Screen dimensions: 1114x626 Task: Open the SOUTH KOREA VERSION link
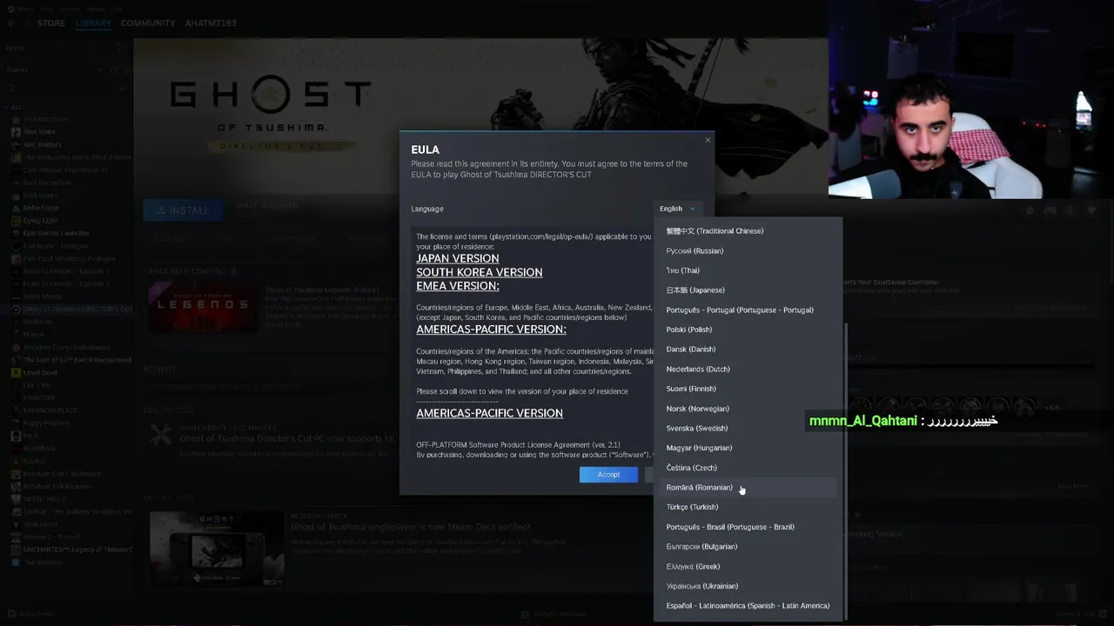[479, 272]
